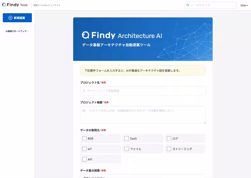Click the プロジェクト概要 label
Viewport: 251px width, 178px height.
pos(91,102)
